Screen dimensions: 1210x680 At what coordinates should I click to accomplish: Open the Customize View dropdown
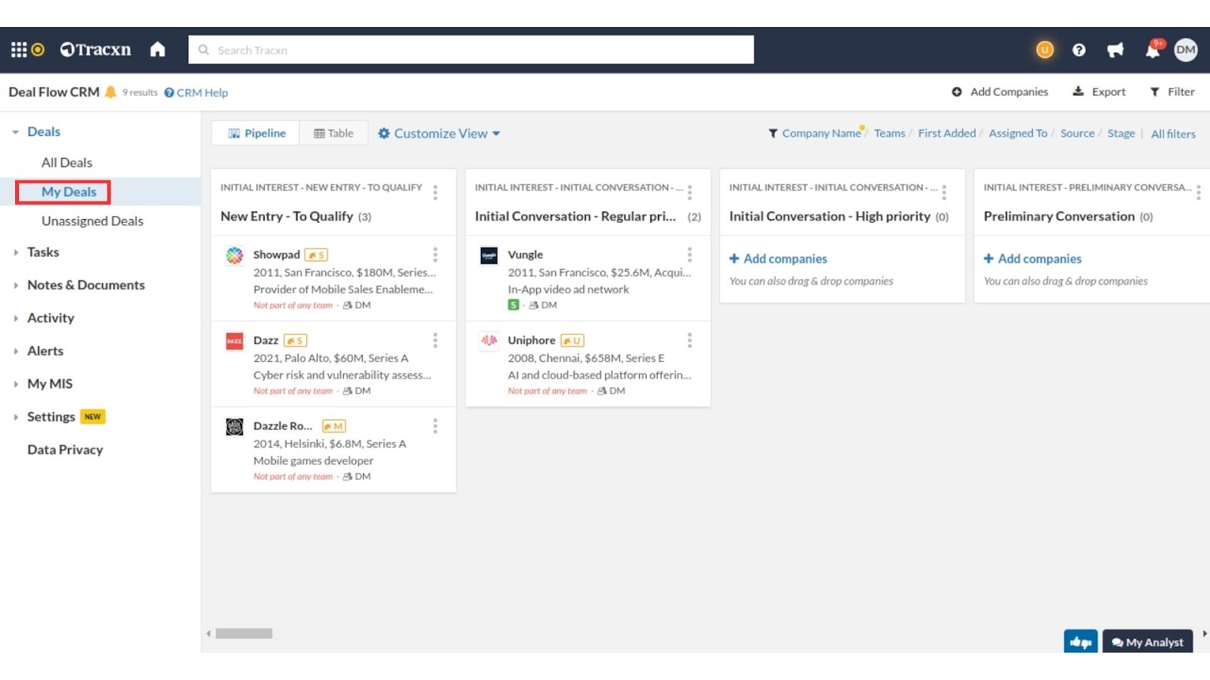click(x=439, y=134)
